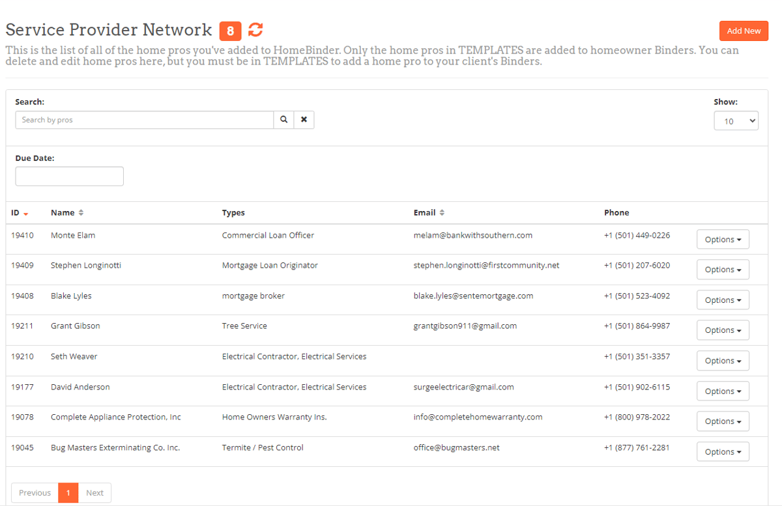Sort providers by the Email column
Image resolution: width=782 pixels, height=506 pixels.
(442, 213)
